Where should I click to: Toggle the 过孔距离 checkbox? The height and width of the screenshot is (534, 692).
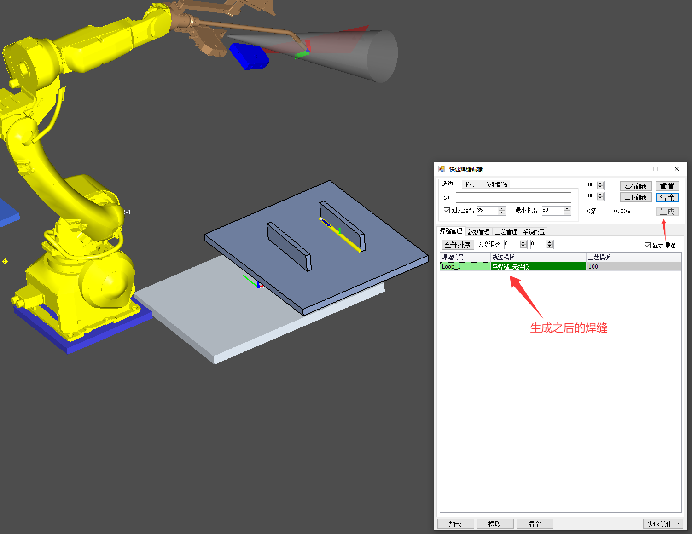coord(447,210)
